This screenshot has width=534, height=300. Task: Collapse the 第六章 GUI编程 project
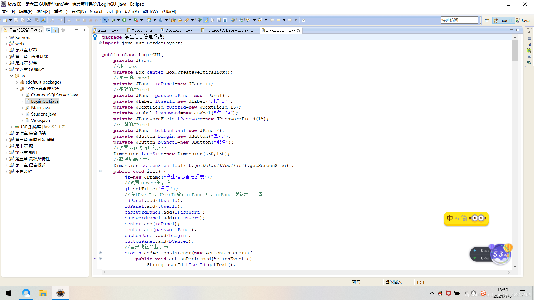(x=6, y=69)
